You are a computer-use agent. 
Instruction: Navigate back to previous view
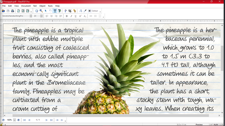pos(57,120)
